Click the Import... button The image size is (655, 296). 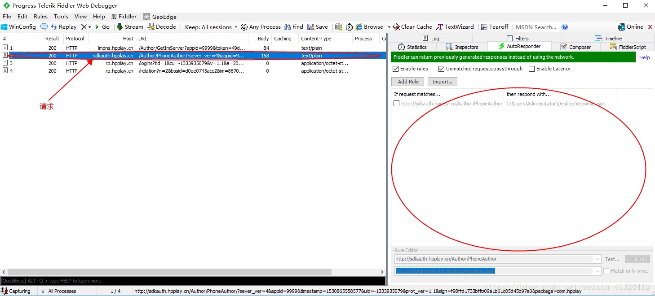click(x=443, y=82)
